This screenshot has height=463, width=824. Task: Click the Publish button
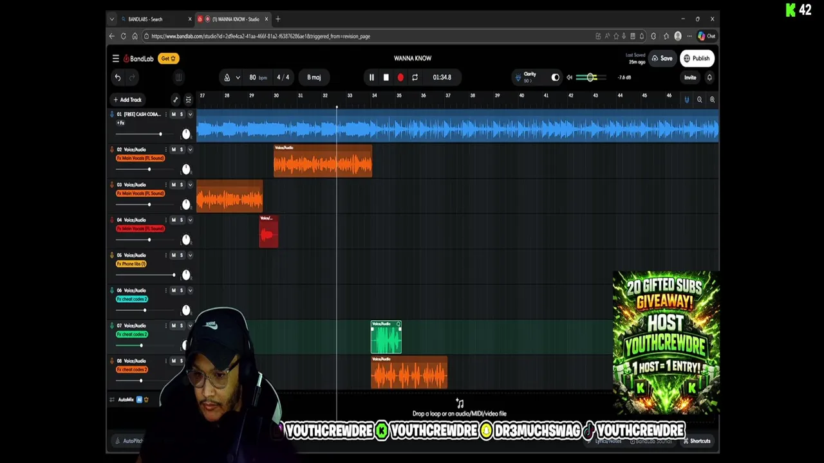697,59
